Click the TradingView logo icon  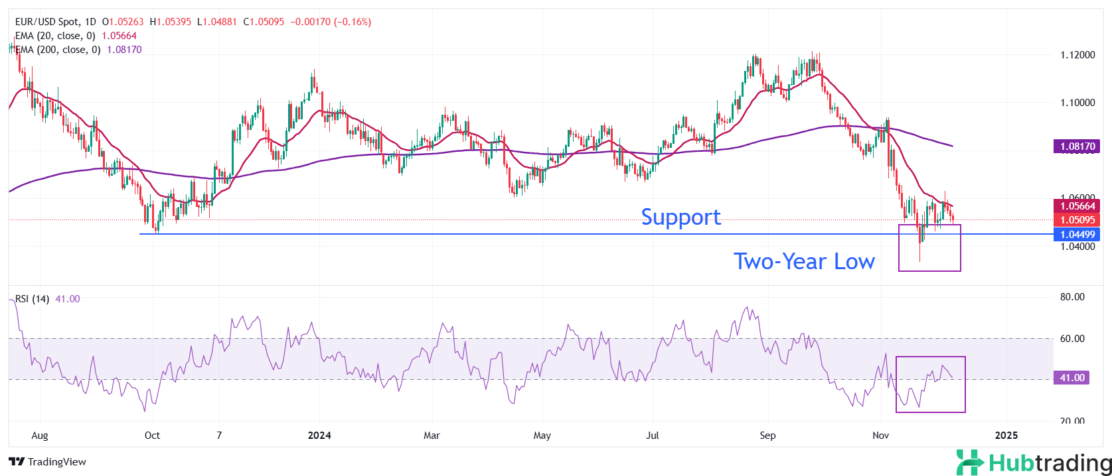tap(17, 462)
